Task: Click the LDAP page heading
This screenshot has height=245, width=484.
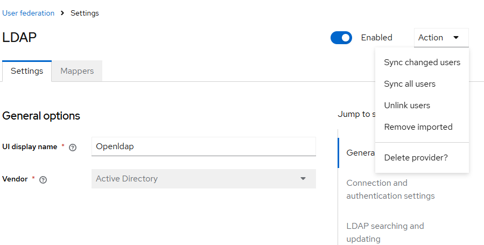Action: pos(19,37)
